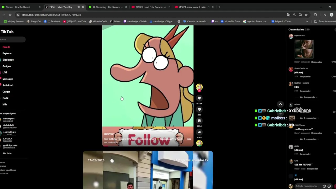Open the browser profile avatar
This screenshot has width=336, height=189.
[332, 15]
